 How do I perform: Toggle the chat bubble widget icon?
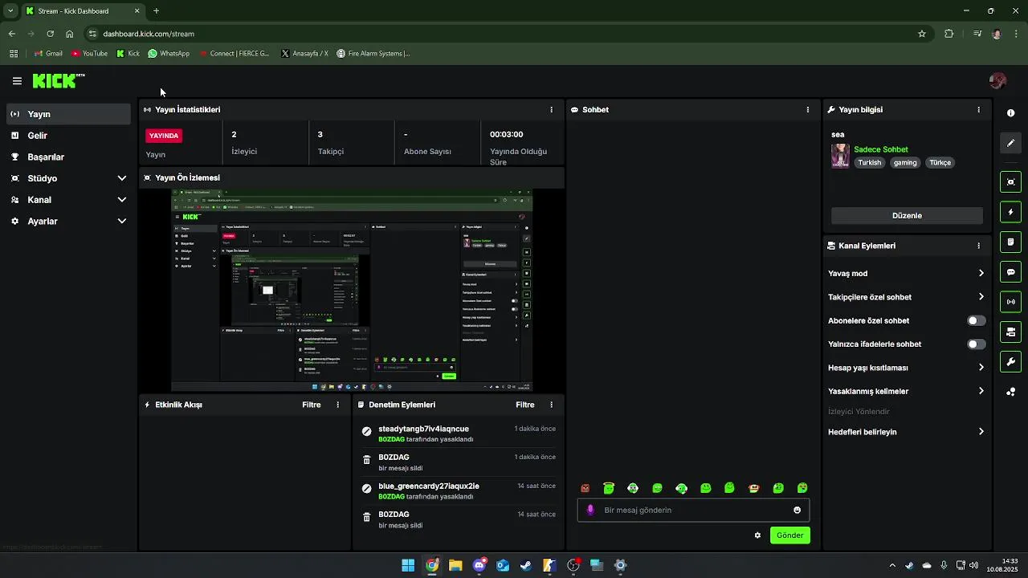[x=1010, y=272]
